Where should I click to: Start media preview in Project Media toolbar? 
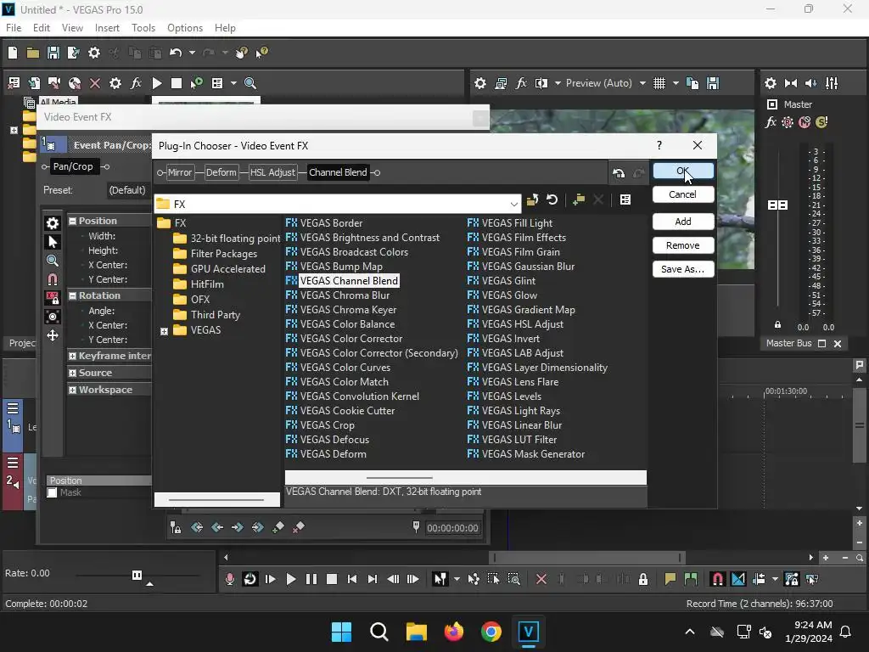157,83
